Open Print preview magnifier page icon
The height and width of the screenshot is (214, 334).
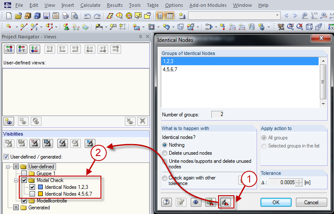[75, 16]
